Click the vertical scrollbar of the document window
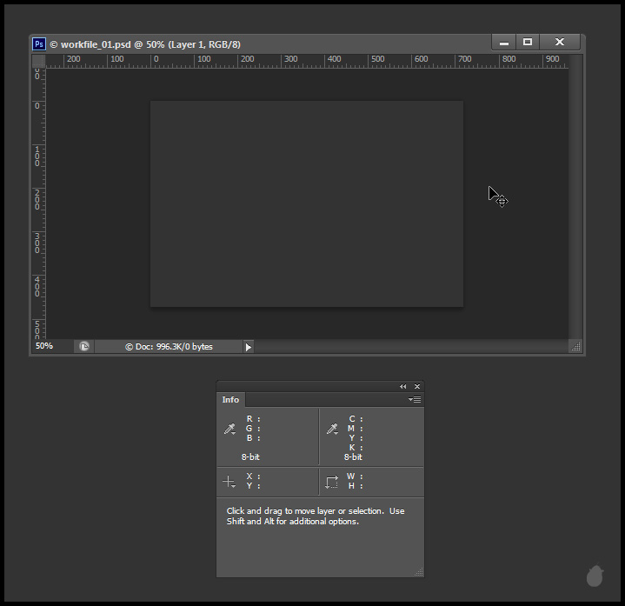The image size is (625, 606). (575, 200)
